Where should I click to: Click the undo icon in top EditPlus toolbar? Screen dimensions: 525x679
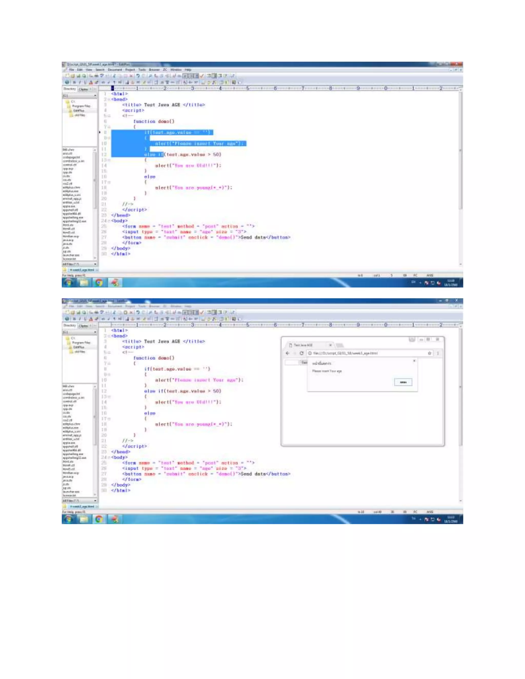[138, 76]
